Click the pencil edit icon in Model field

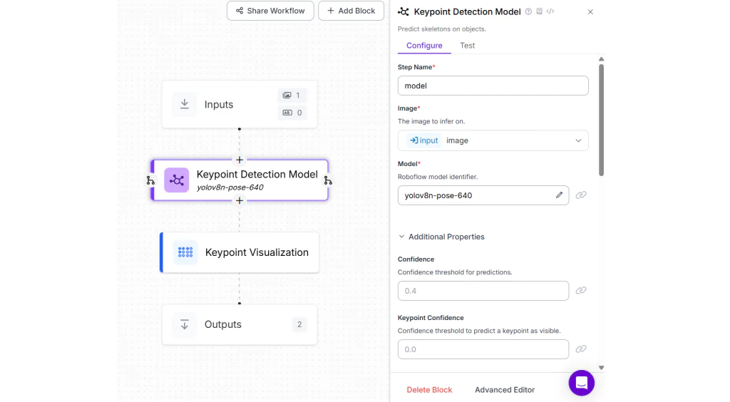point(560,195)
